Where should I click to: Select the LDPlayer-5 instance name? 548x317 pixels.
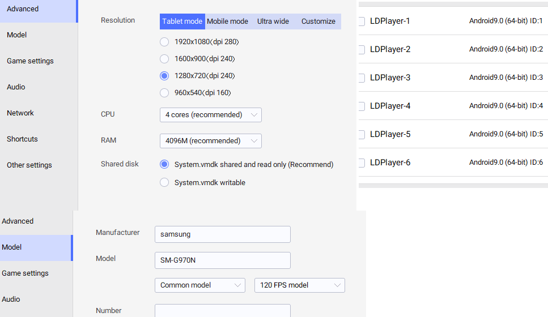click(x=390, y=134)
